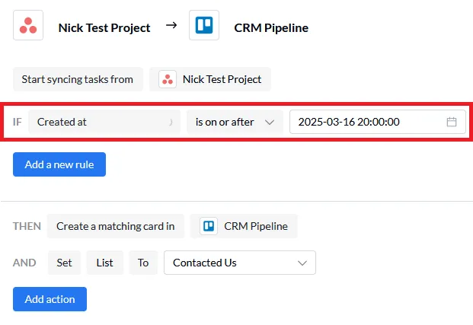Image resolution: width=473 pixels, height=325 pixels.
Task: Click the 'To' chip in the action row
Action: pos(143,263)
